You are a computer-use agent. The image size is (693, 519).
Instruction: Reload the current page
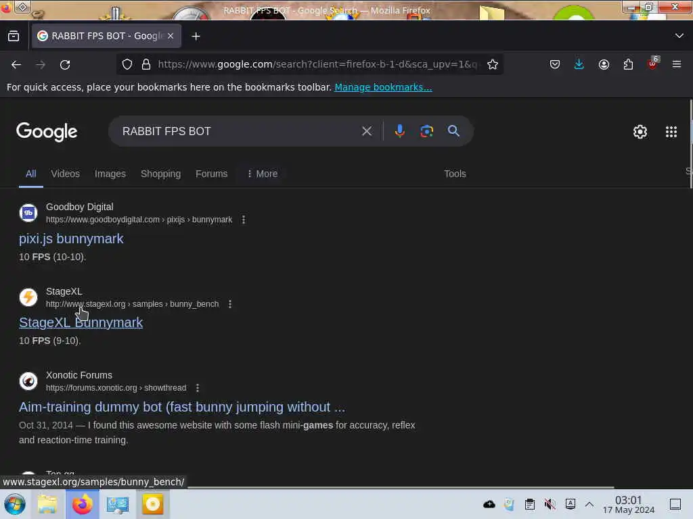(65, 65)
